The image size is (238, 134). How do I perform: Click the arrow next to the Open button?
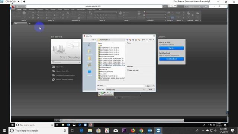pos(154,86)
